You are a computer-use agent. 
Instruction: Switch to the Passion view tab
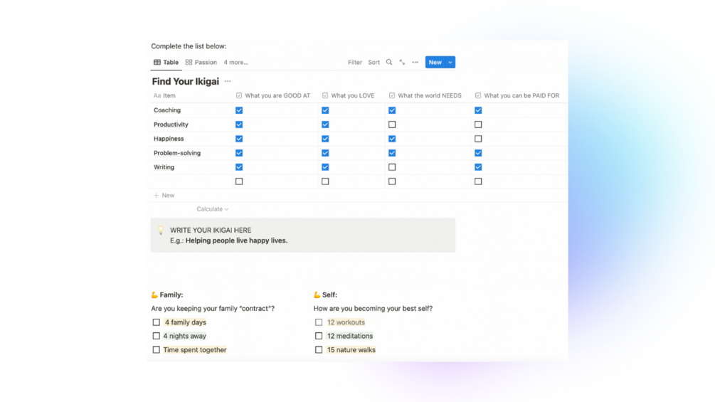click(201, 62)
